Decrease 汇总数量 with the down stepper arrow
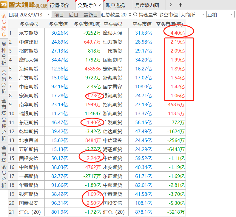Viewport: 236px width, 217px height. click(x=130, y=16)
